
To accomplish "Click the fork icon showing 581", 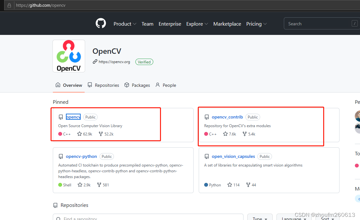I will coord(99,185).
